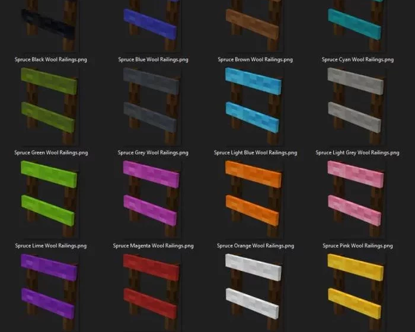Select the yellow wool railings thumbnail
Screen dimensions: 415x332
tap(355, 288)
